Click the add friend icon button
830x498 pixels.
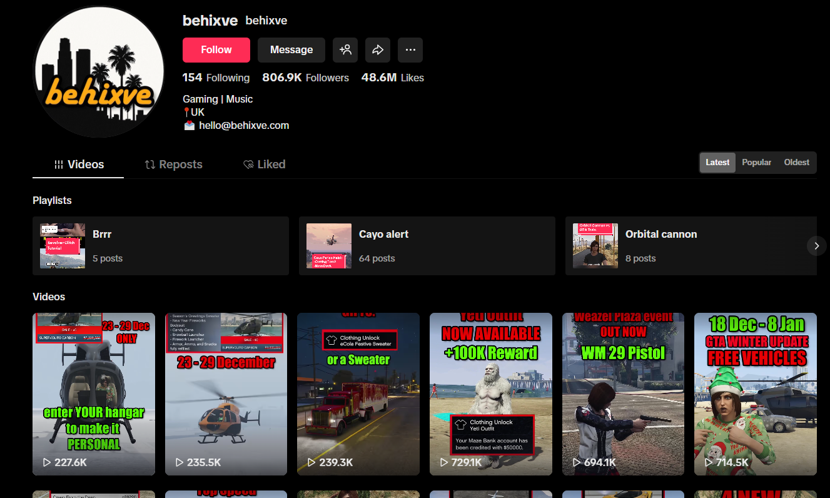[345, 50]
